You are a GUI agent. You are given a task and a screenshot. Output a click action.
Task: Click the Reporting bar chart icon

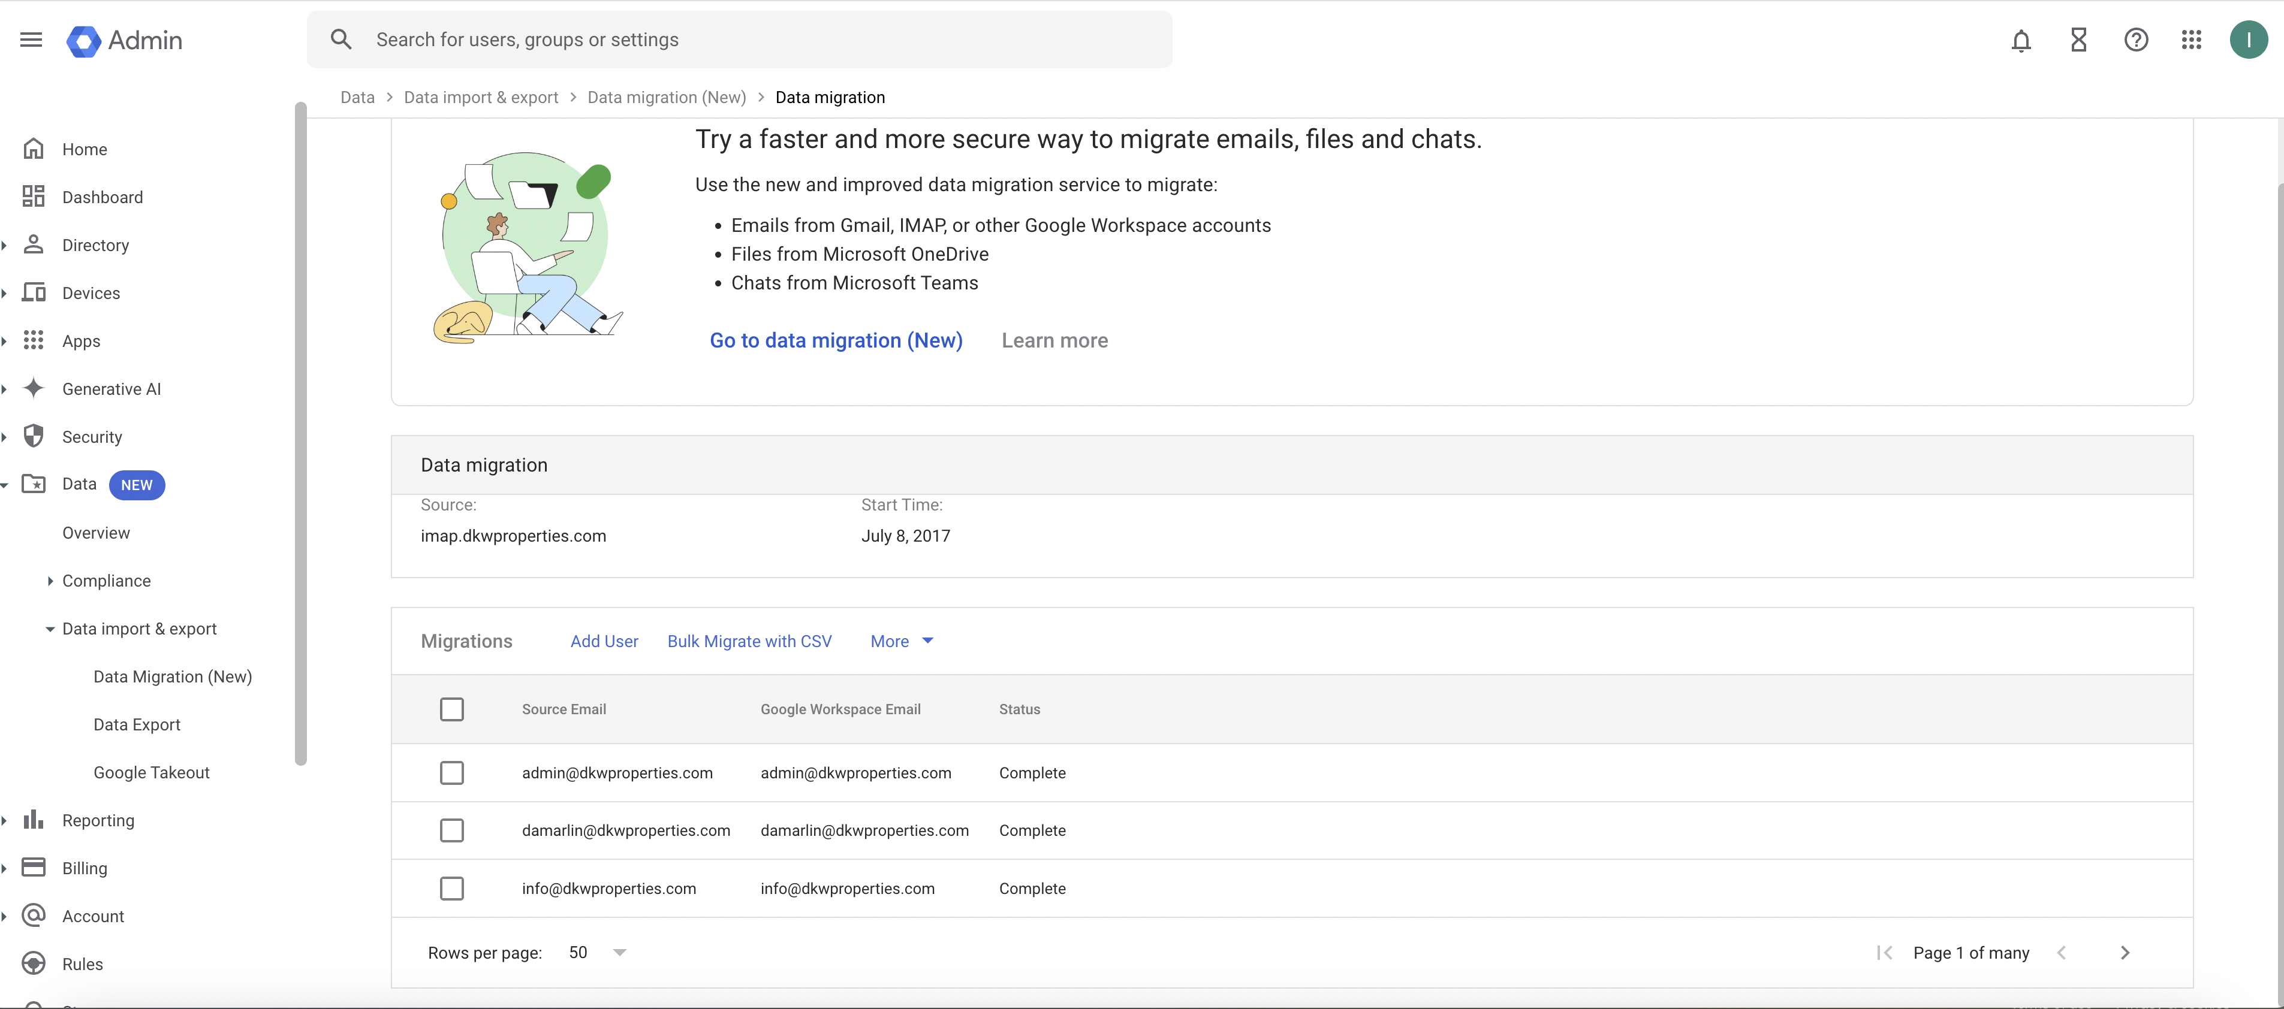[34, 820]
